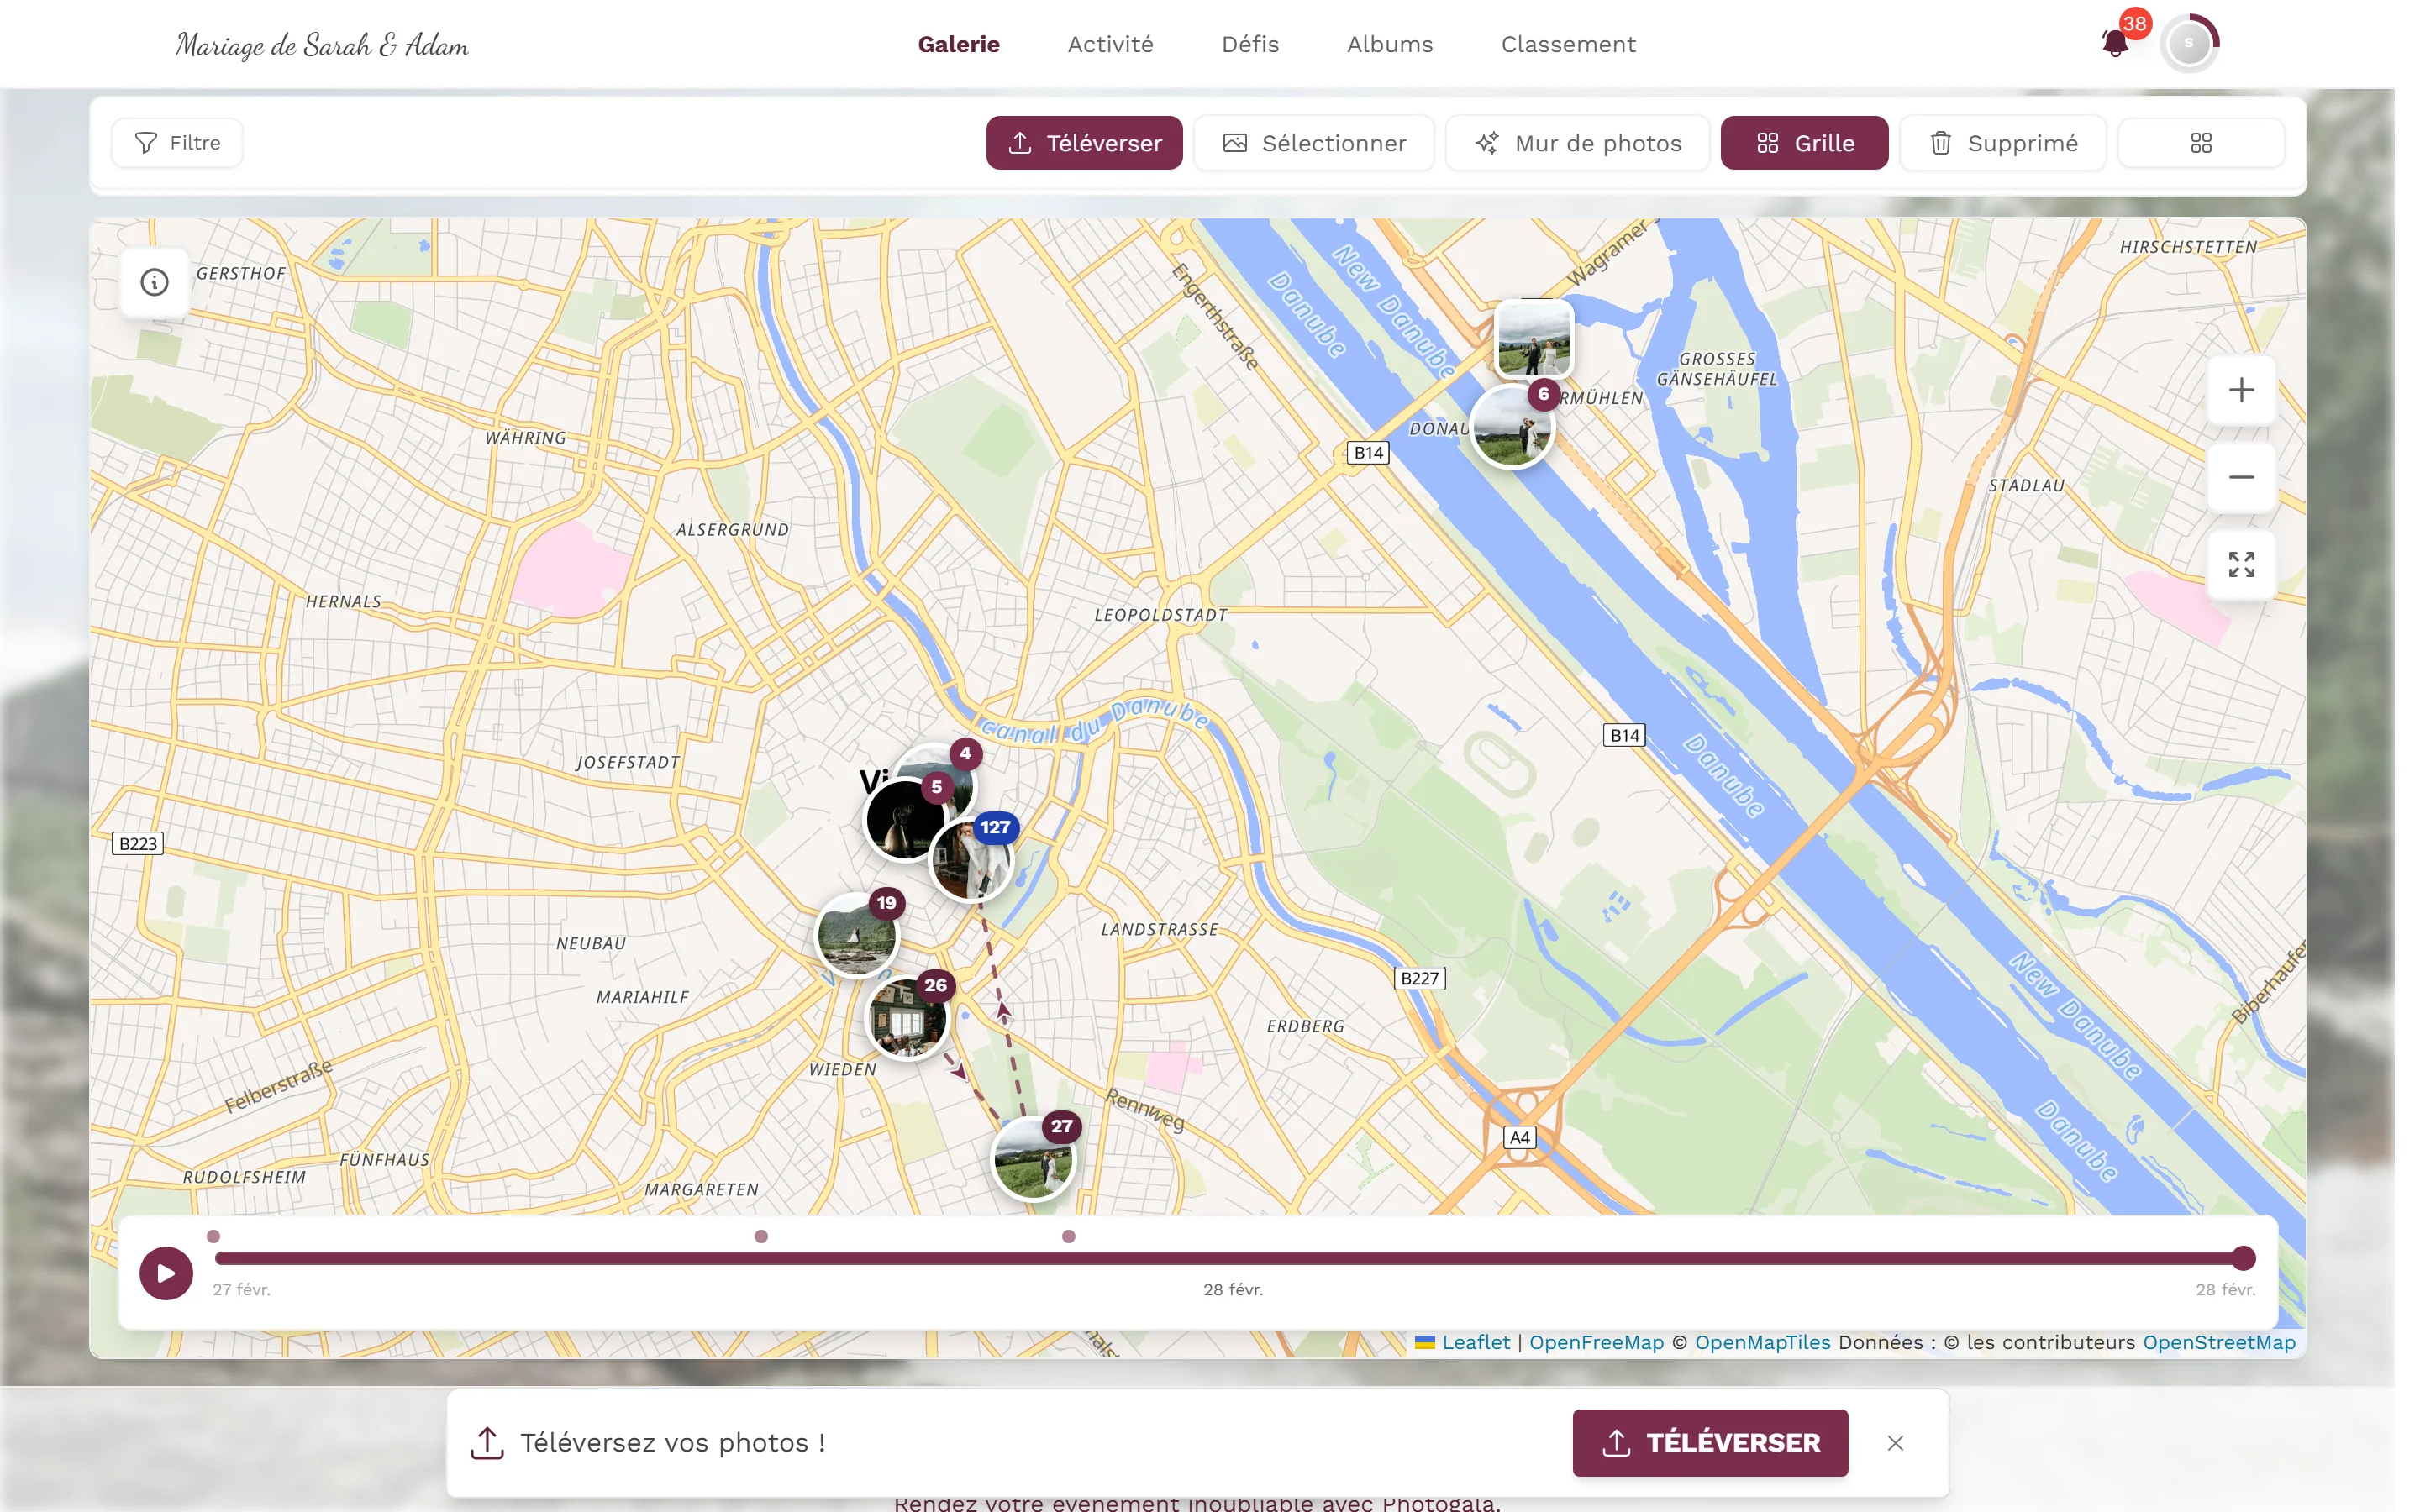Open the cluster marker with 26 photos
Viewport: 2420px width, 1512px height.
click(x=906, y=1018)
